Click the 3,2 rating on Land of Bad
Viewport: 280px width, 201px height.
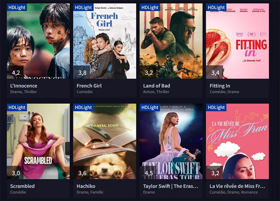[149, 73]
